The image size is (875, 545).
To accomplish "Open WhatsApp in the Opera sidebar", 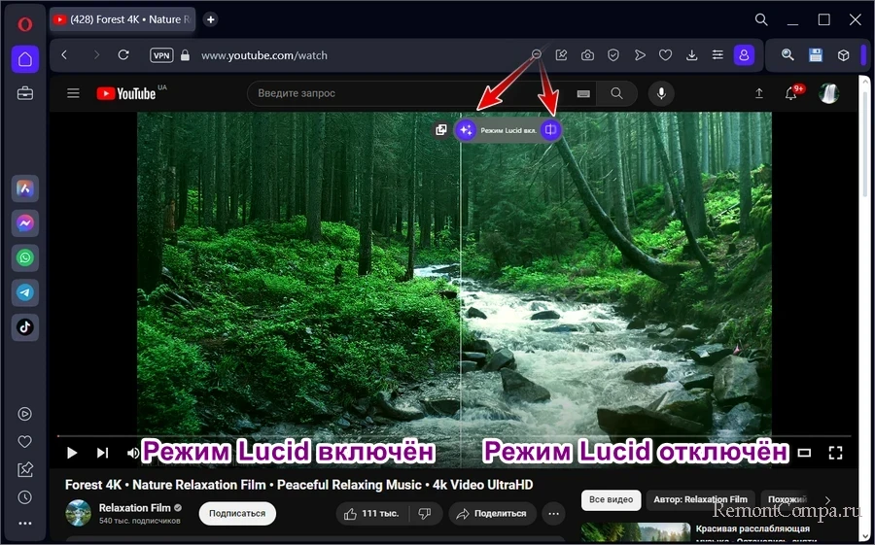I will click(x=25, y=257).
